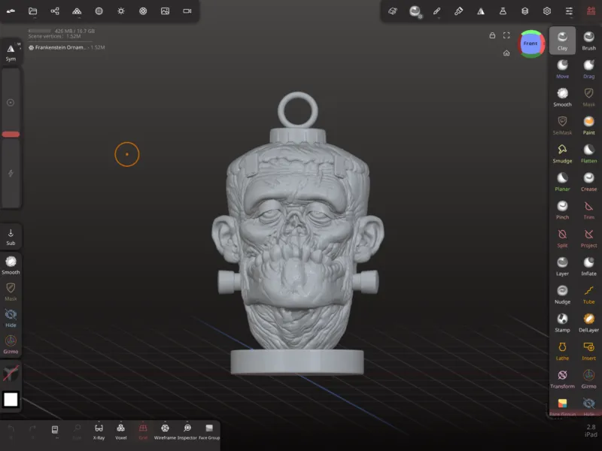Open the Camera settings menu
The width and height of the screenshot is (602, 451).
pyautogui.click(x=187, y=11)
